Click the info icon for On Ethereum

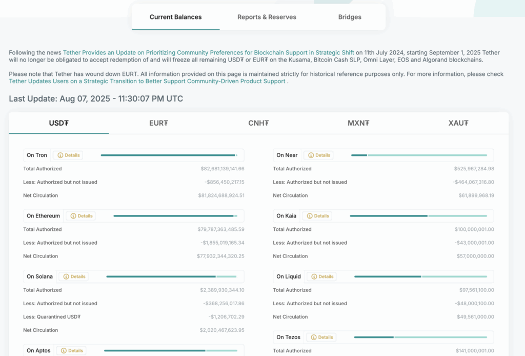coord(73,216)
